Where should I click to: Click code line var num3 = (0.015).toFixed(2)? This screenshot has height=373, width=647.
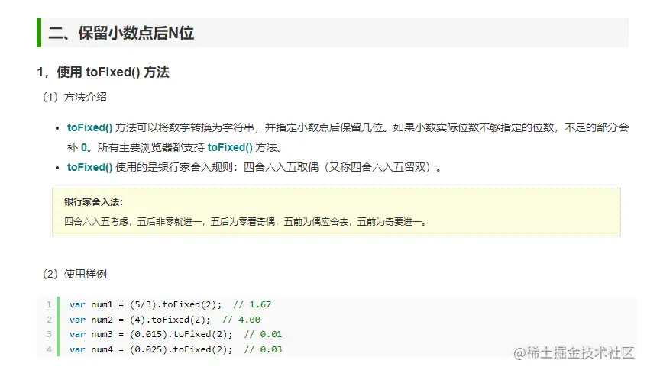tap(151, 334)
